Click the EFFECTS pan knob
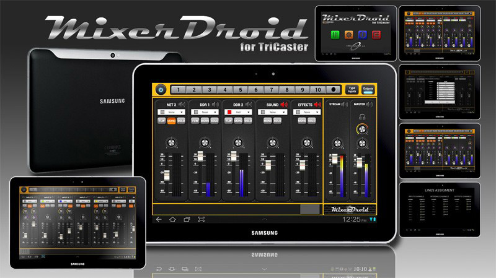 [x=306, y=143]
